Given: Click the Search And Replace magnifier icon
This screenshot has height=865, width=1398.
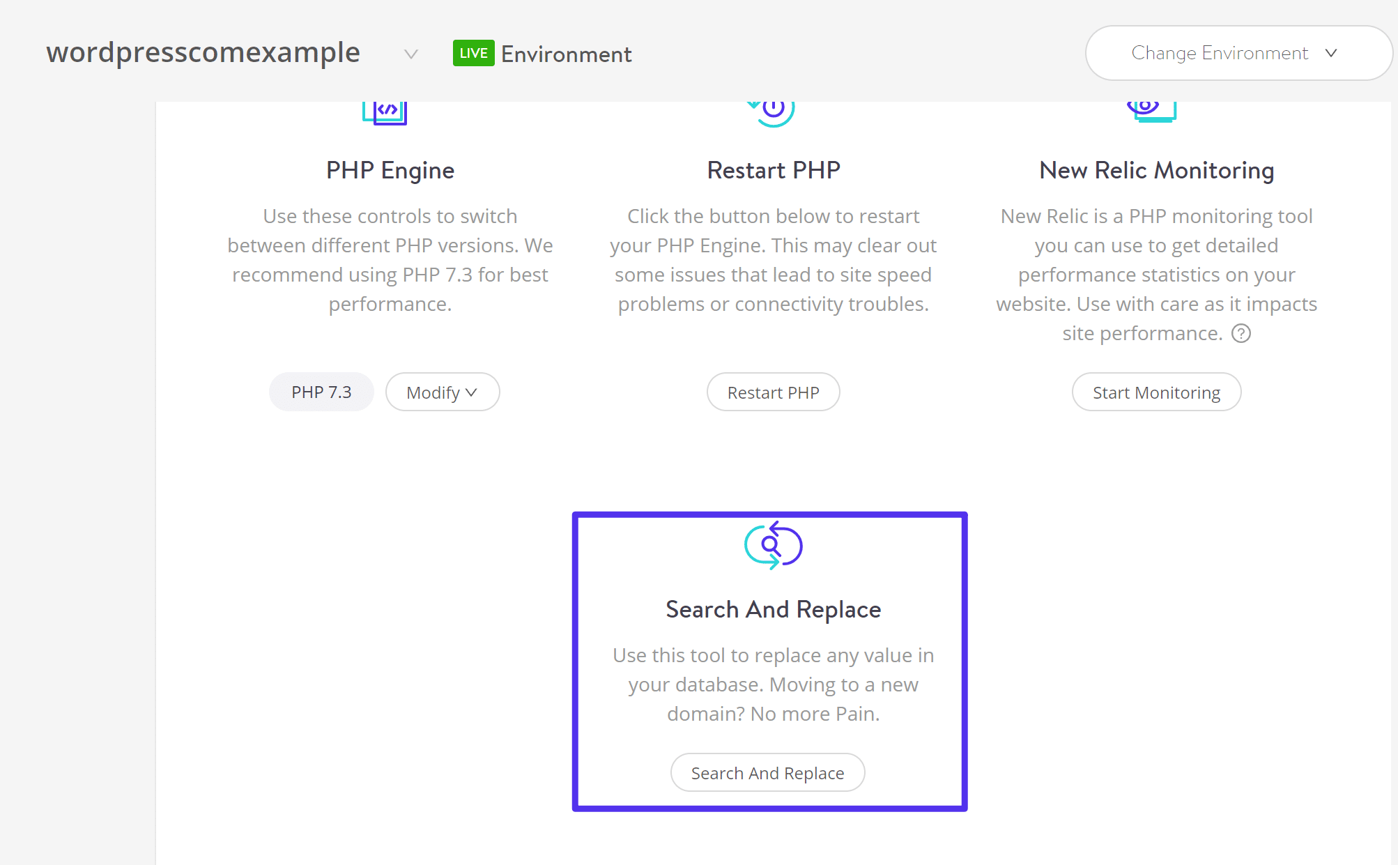Looking at the screenshot, I should (x=773, y=546).
